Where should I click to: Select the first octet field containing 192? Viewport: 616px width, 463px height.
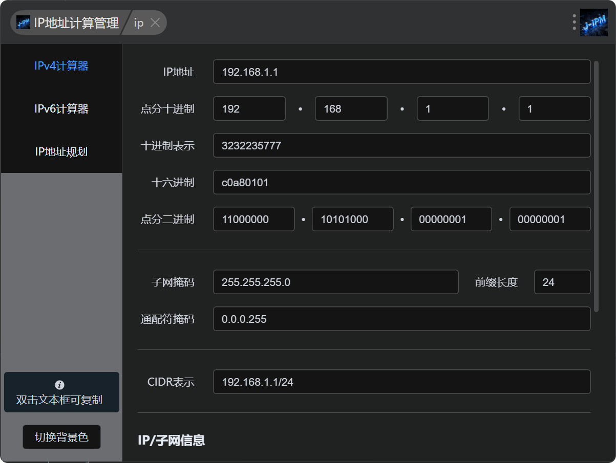(249, 109)
